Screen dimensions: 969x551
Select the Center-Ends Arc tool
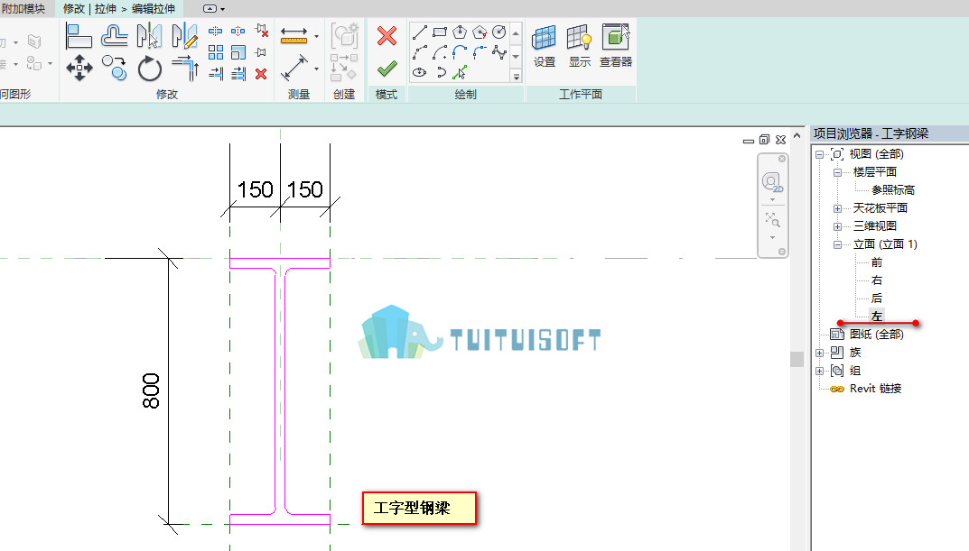(440, 52)
